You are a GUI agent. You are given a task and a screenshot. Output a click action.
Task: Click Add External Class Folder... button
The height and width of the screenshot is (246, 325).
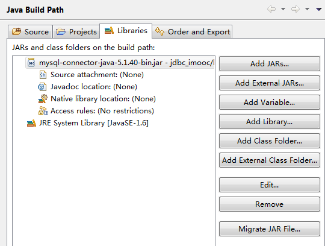pos(270,160)
